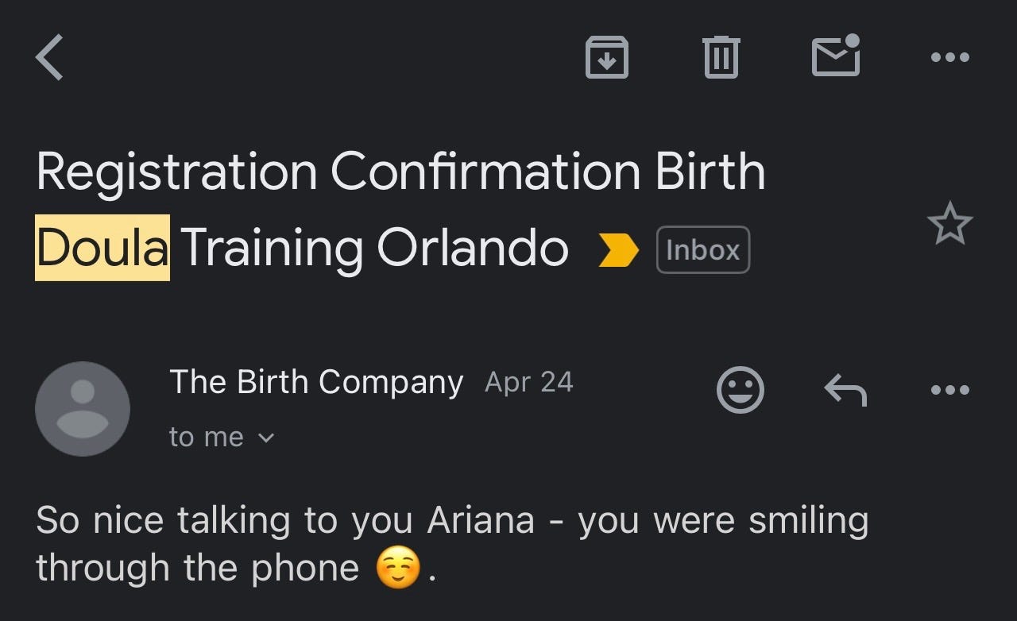Add an emoji reaction to the message
The width and height of the screenshot is (1017, 621).
(741, 389)
